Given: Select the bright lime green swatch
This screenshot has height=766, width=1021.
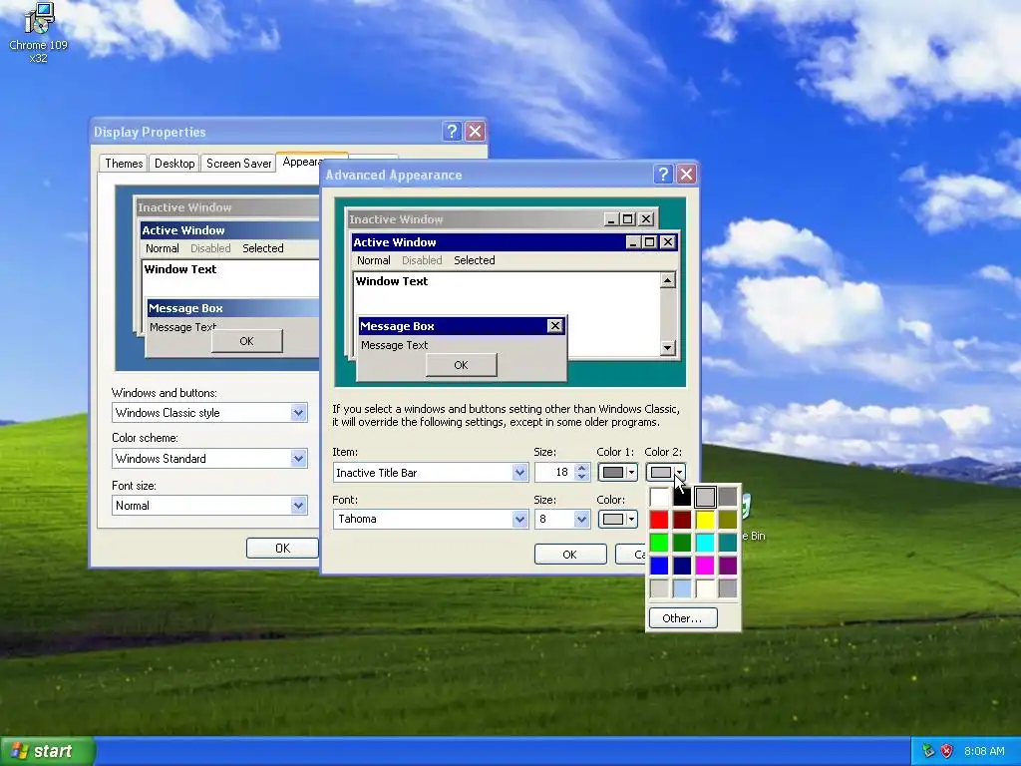Looking at the screenshot, I should tap(659, 543).
